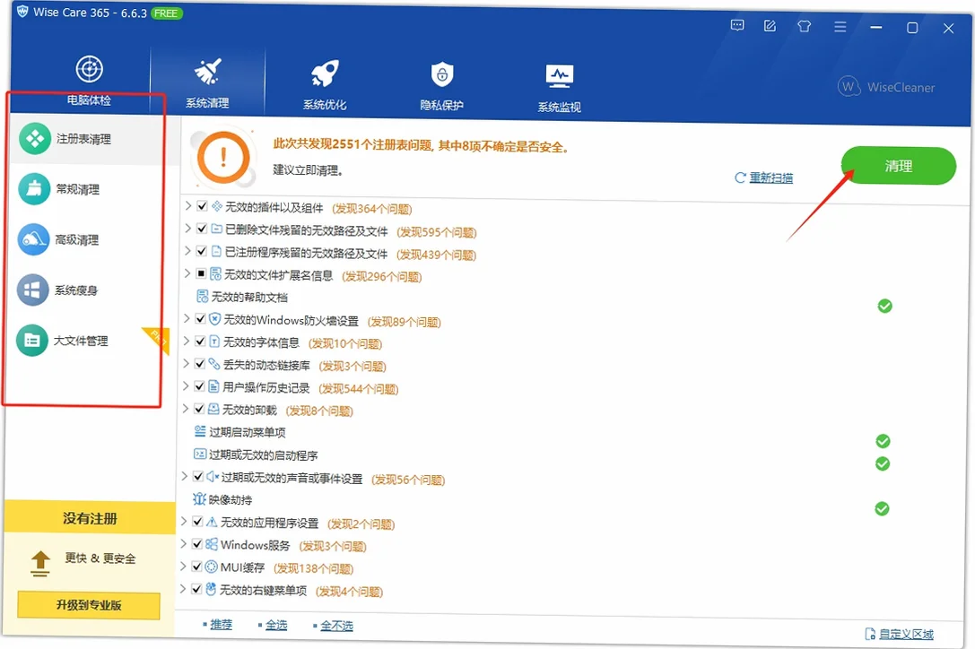Viewport: 975px width, 649px height.
Task: Click the 全选 select all link
Action: 276,625
